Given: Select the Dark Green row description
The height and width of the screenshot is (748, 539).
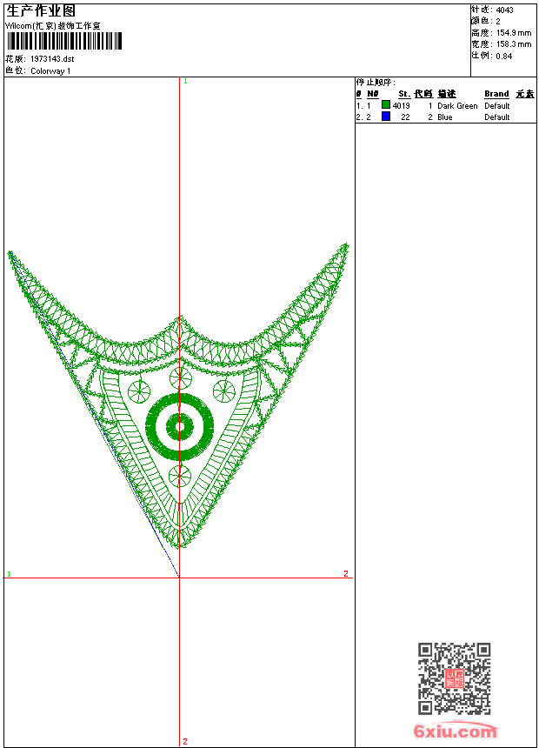Looking at the screenshot, I should click(457, 106).
